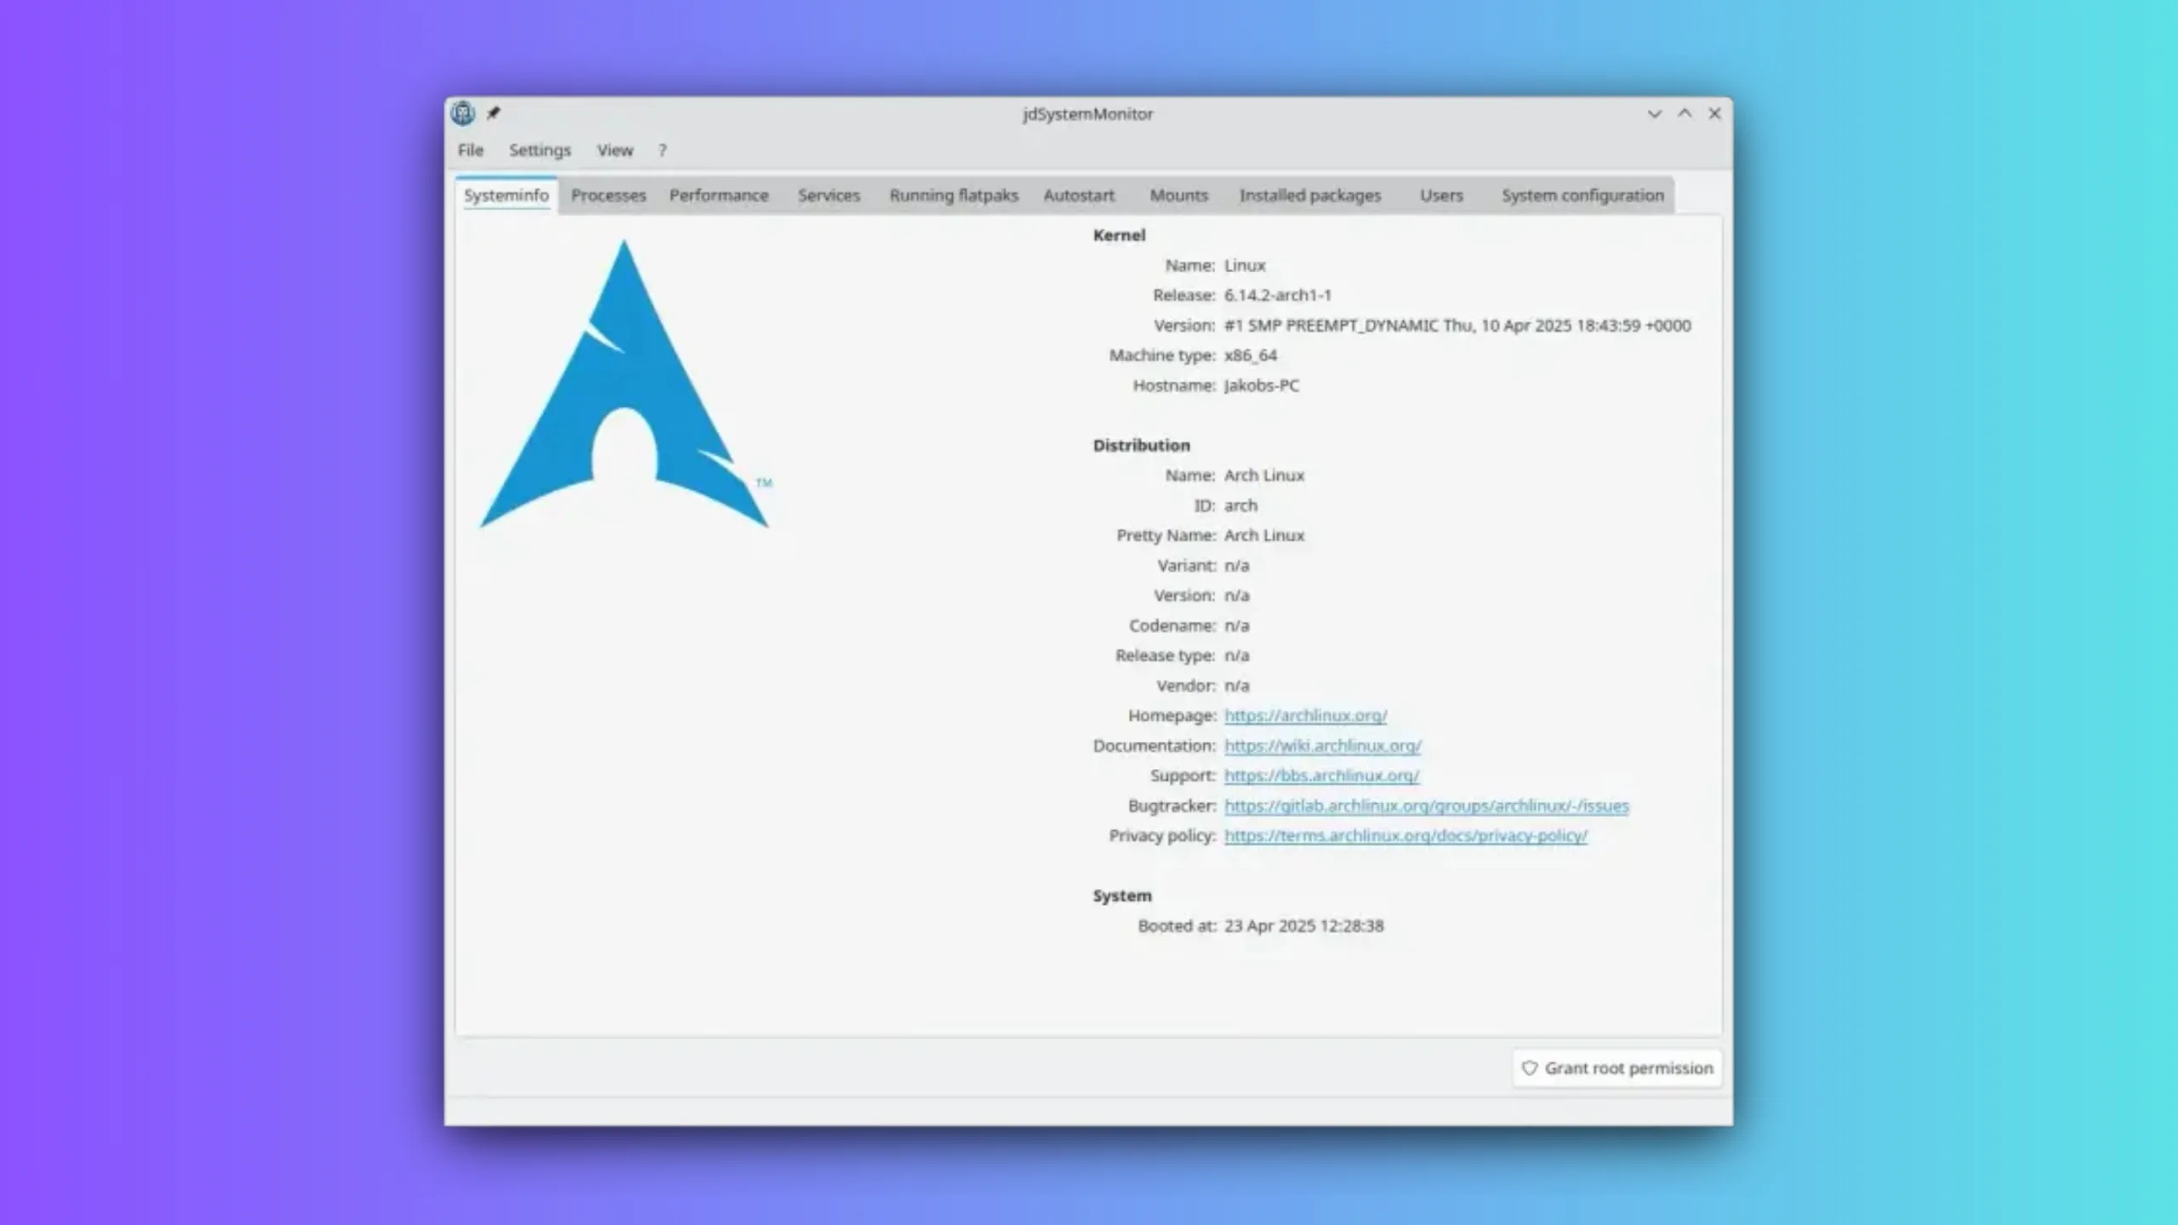The image size is (2178, 1225).
Task: Open the Settings menu
Action: [x=539, y=151]
